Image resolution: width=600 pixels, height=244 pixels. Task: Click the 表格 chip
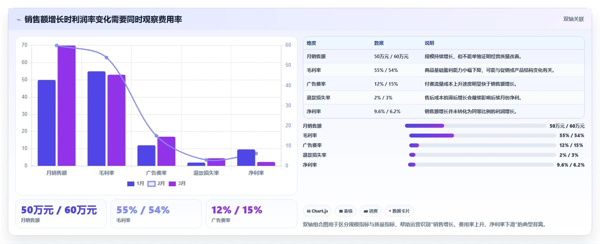click(345, 211)
